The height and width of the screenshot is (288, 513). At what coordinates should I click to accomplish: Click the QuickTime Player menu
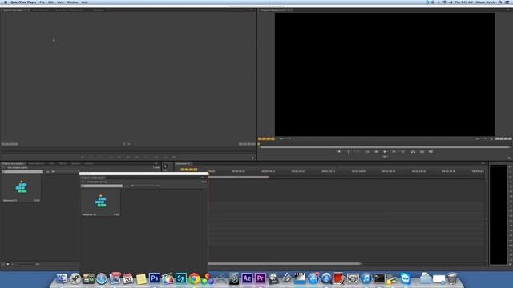point(23,2)
